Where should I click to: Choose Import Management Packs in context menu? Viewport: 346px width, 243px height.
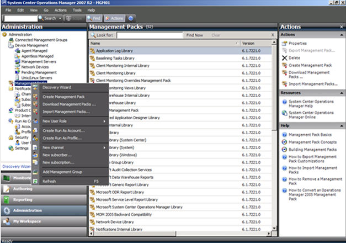(x=70, y=112)
